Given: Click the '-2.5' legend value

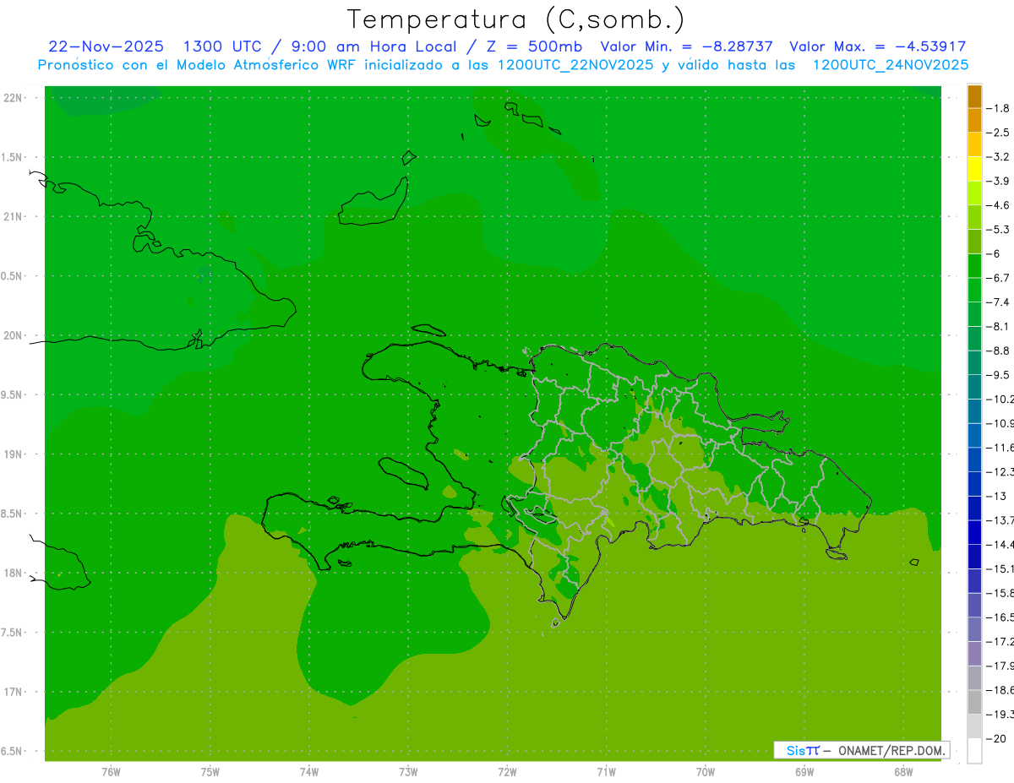Looking at the screenshot, I should (998, 133).
